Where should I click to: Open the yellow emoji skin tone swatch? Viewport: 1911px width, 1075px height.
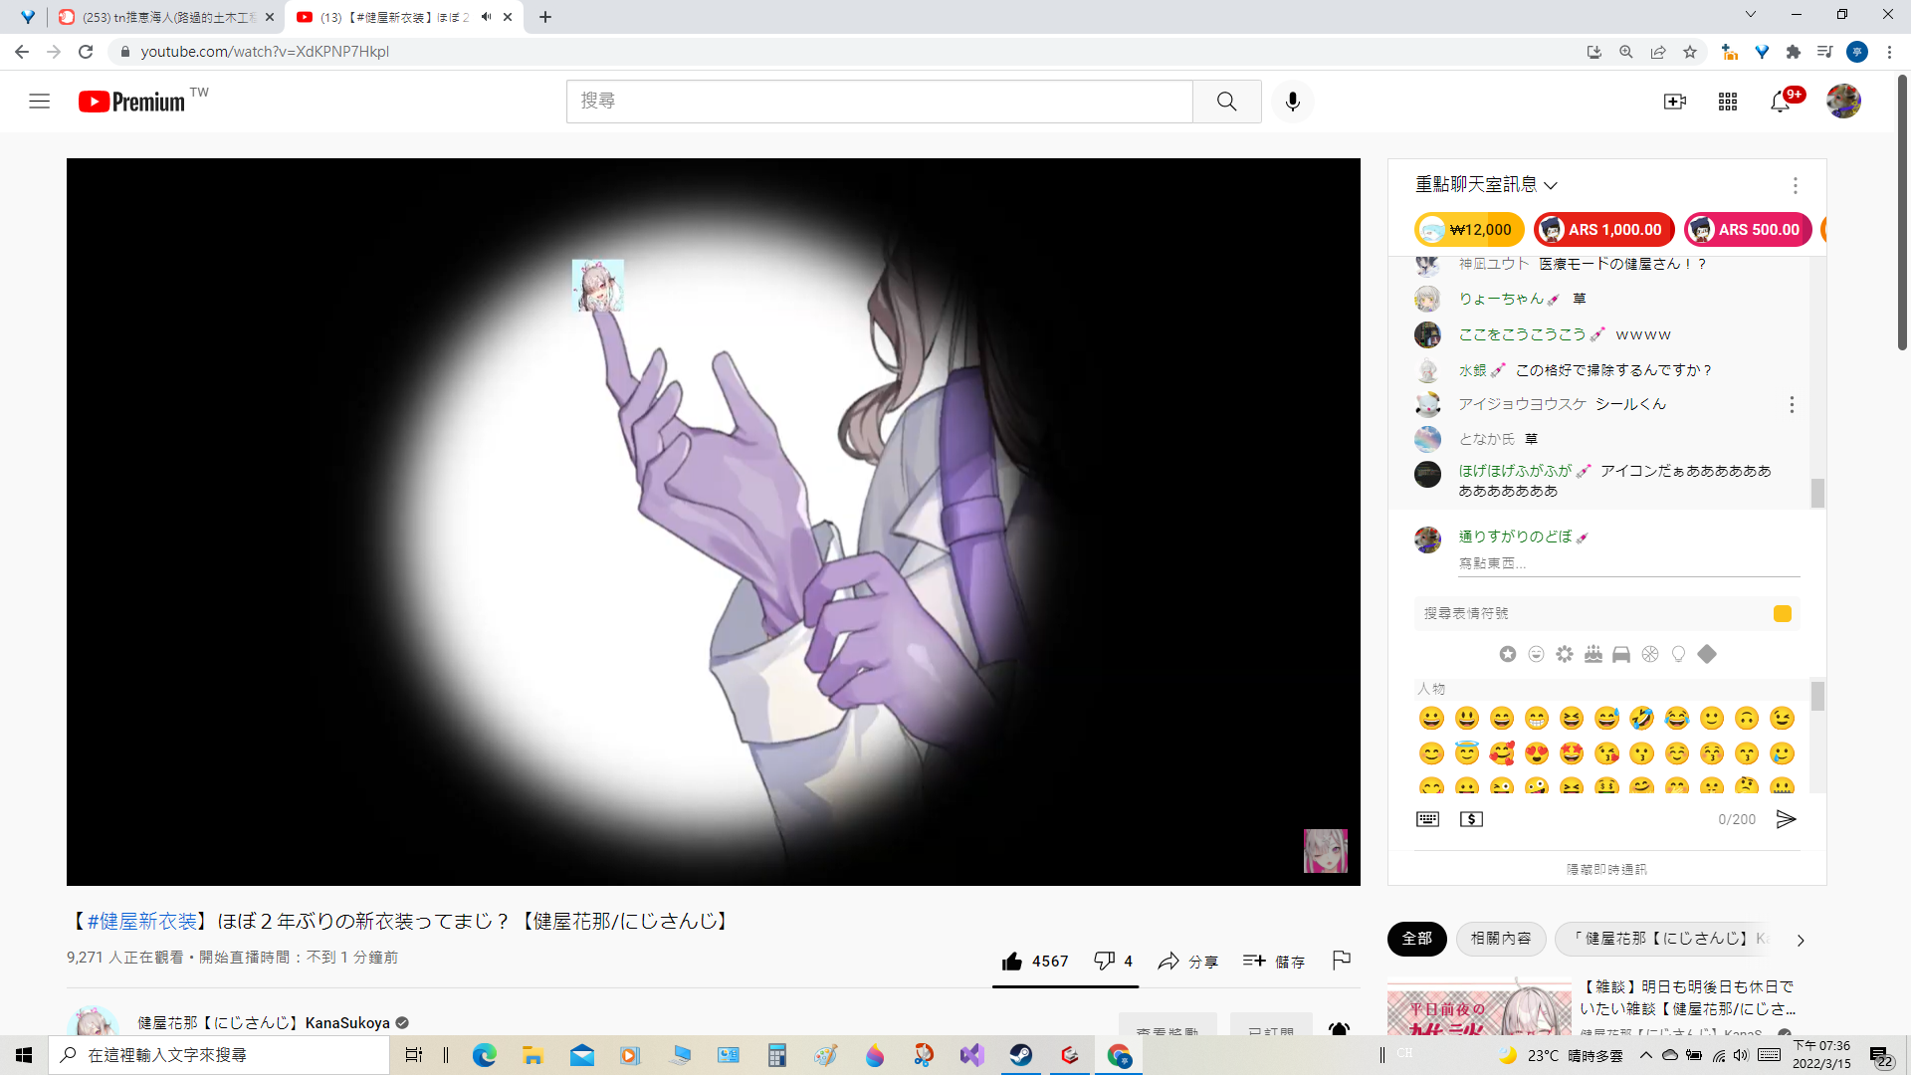[1783, 613]
